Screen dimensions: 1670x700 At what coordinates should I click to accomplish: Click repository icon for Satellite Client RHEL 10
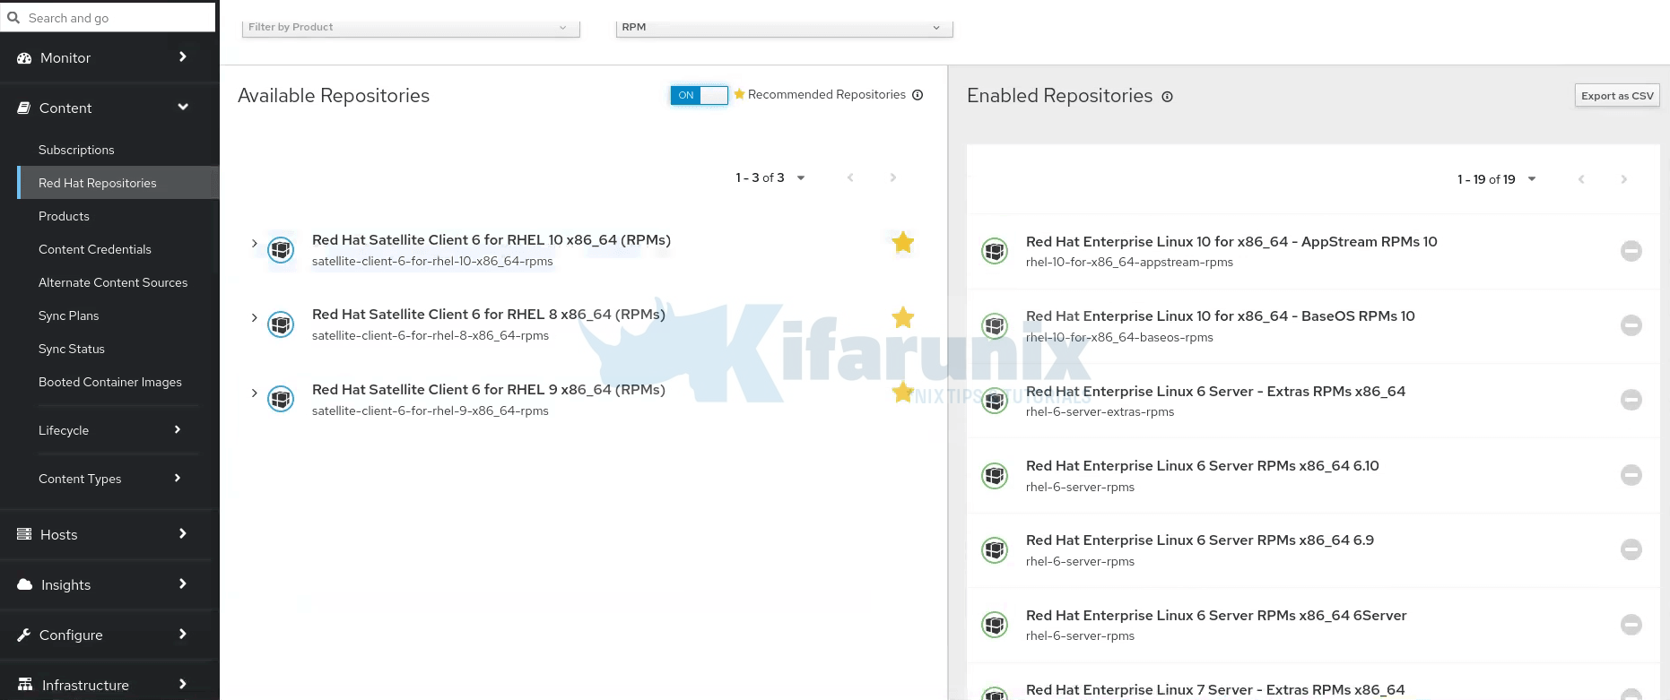coord(281,249)
